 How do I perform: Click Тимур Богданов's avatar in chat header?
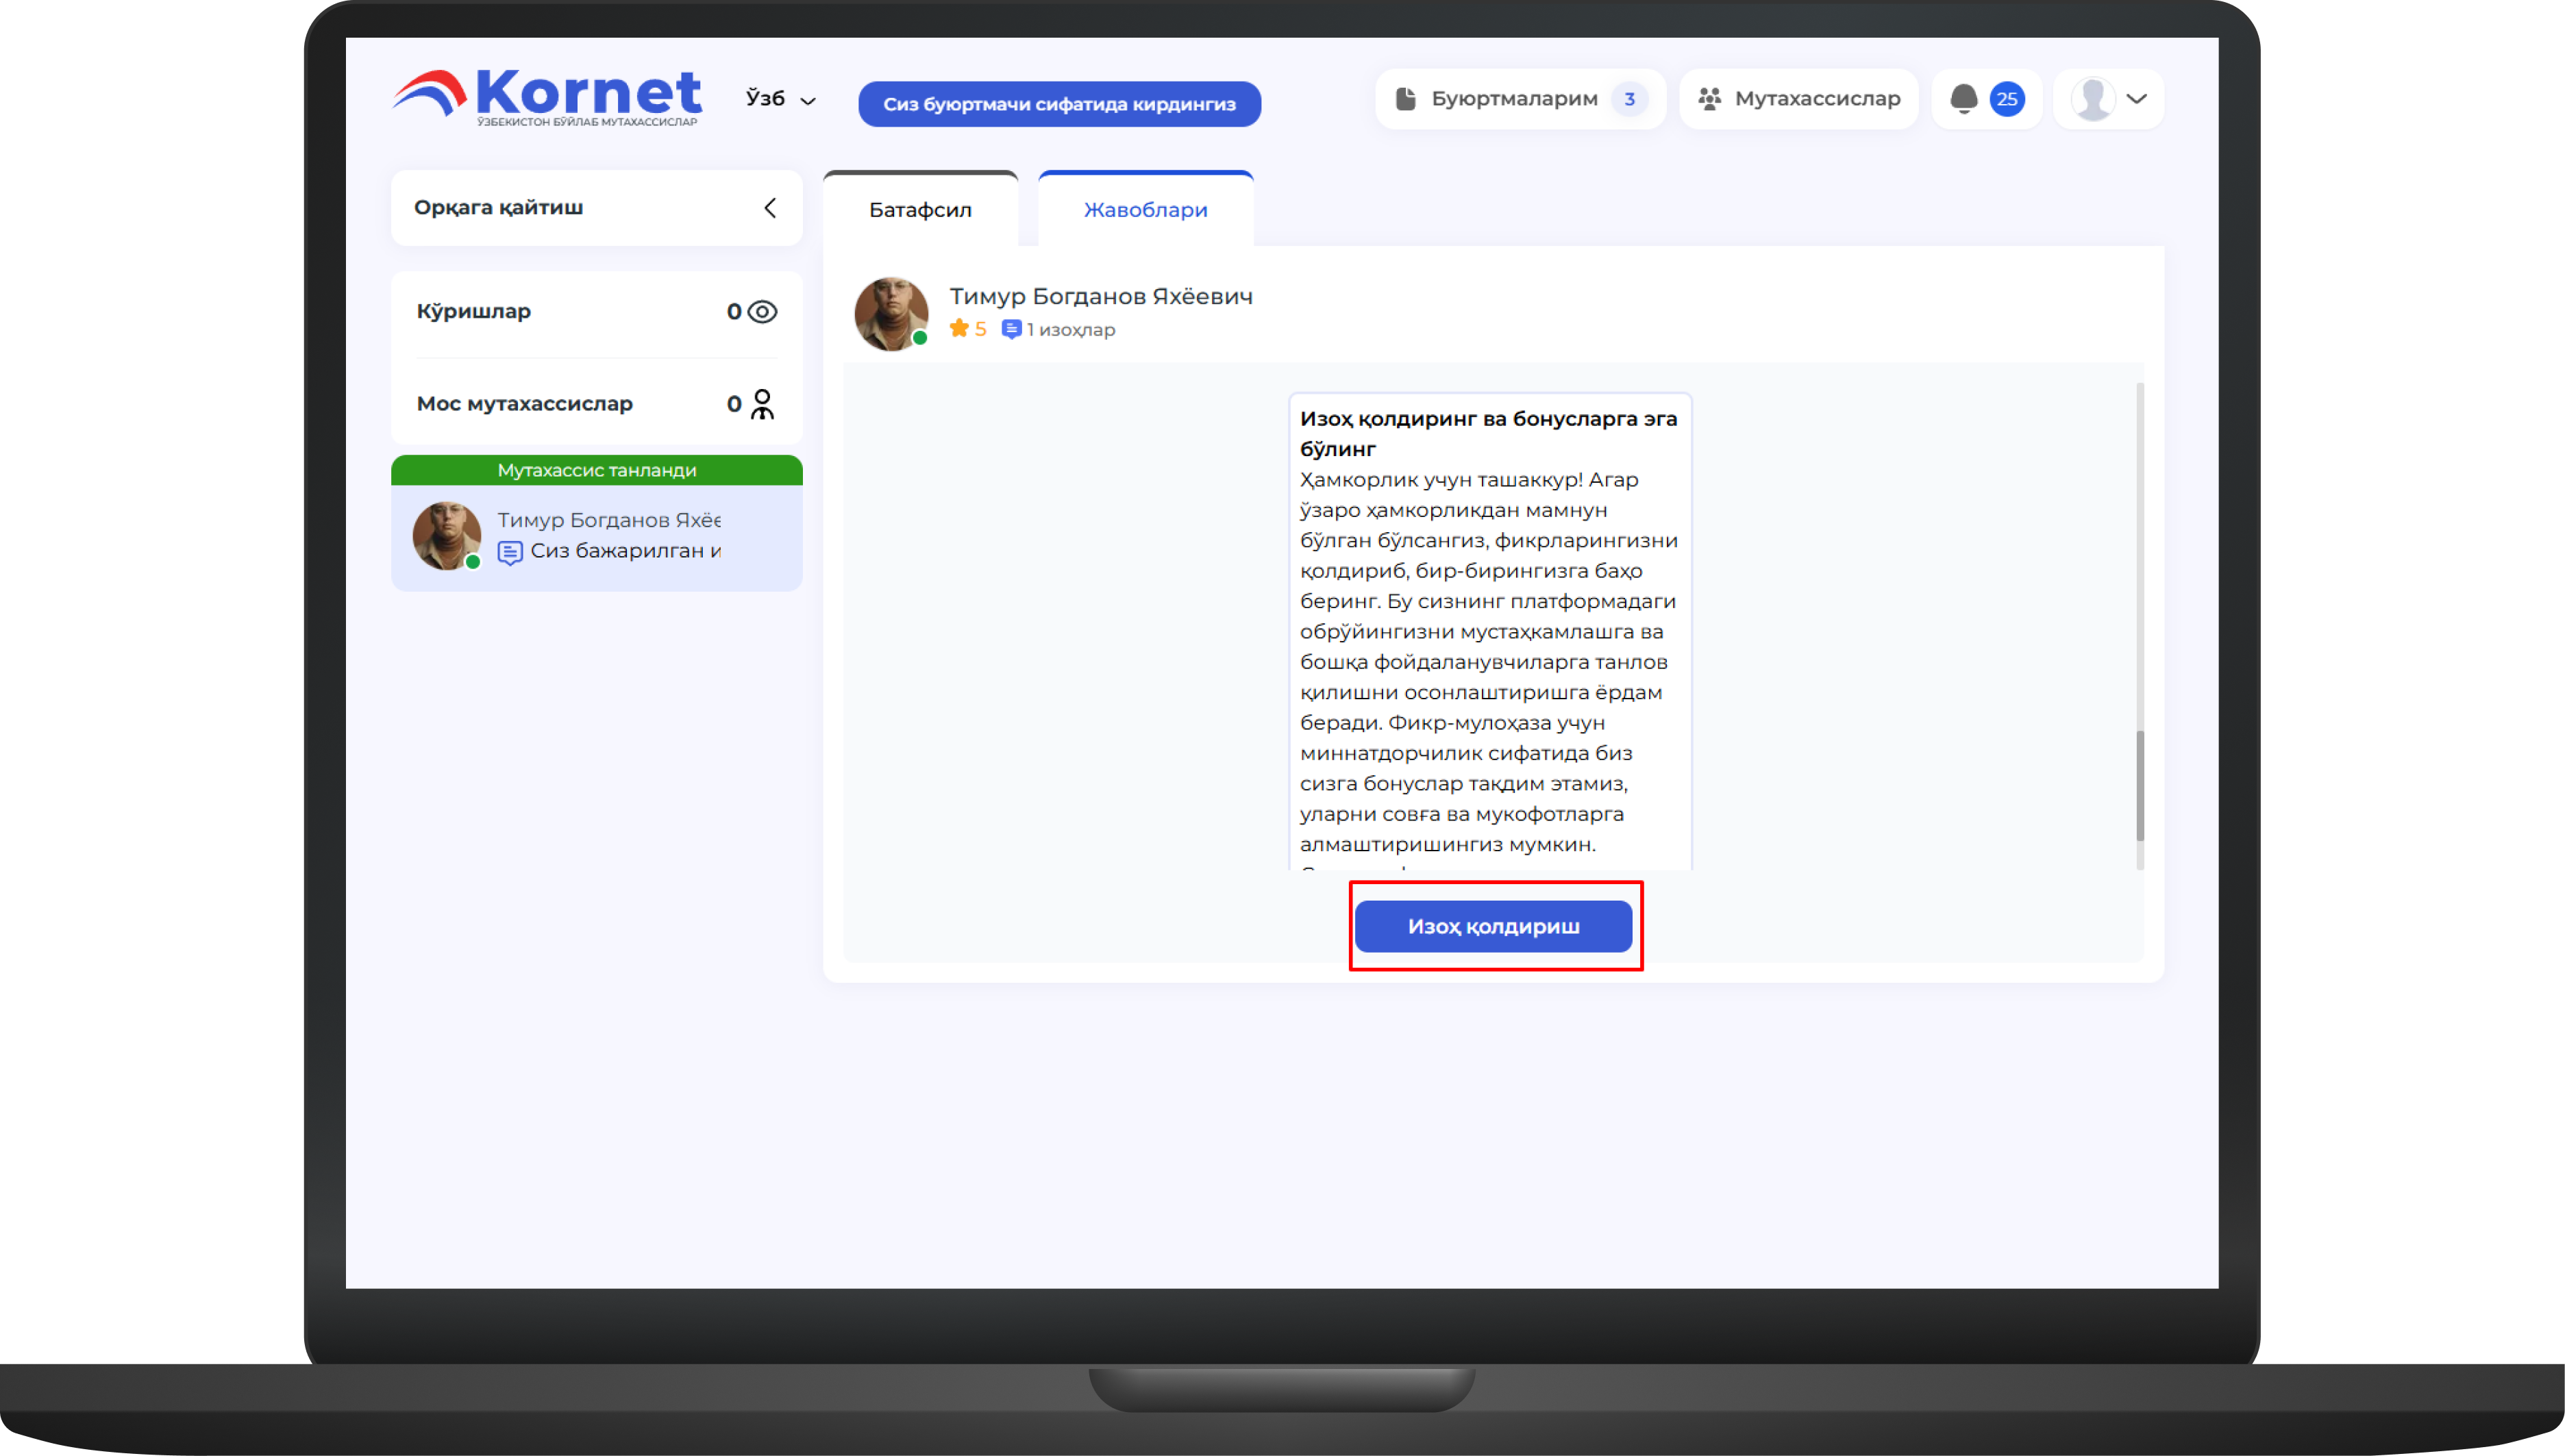(891, 314)
